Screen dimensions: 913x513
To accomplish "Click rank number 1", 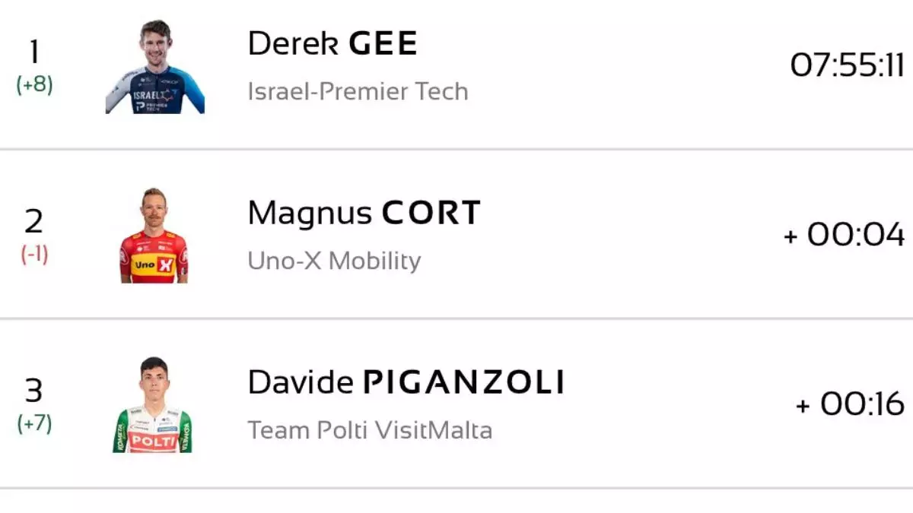I will (x=34, y=52).
